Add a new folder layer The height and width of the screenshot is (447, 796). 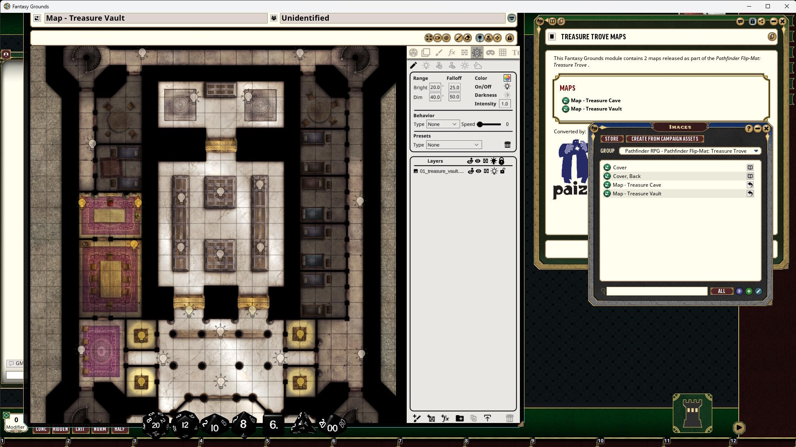(x=459, y=418)
